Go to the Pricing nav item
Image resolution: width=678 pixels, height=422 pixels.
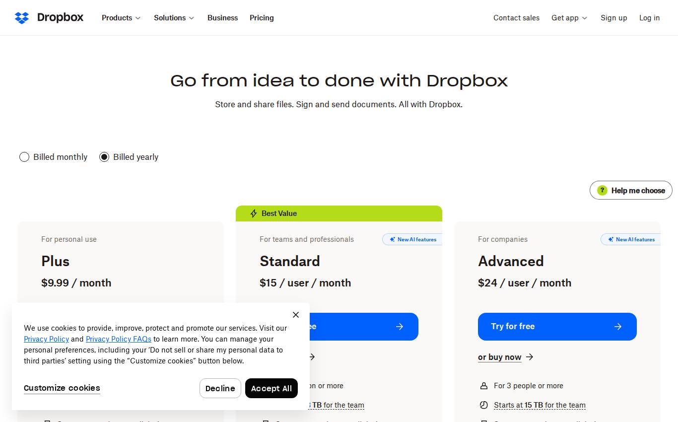click(262, 18)
